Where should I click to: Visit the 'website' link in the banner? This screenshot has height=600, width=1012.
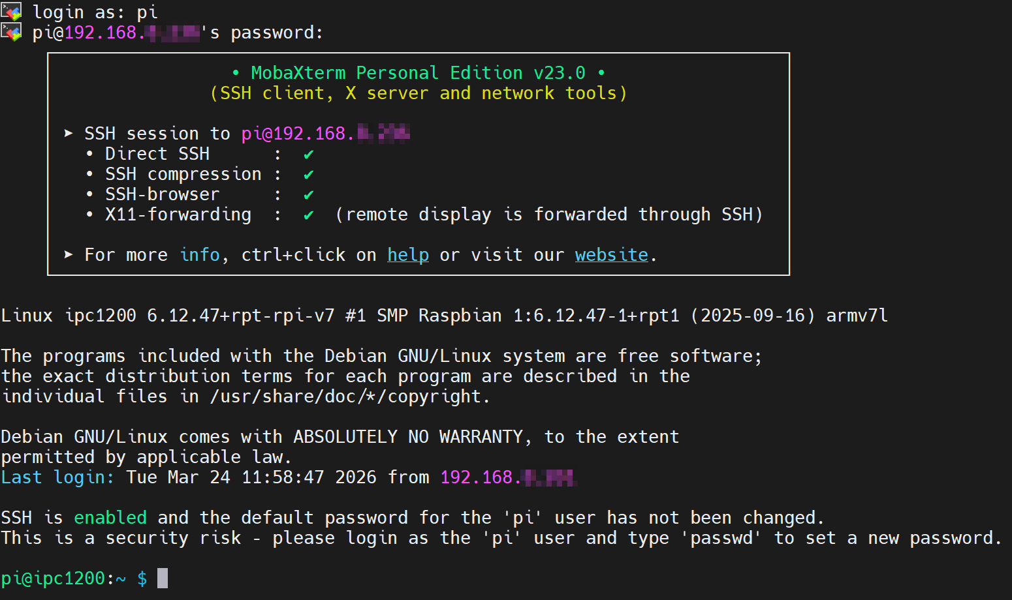pos(611,255)
